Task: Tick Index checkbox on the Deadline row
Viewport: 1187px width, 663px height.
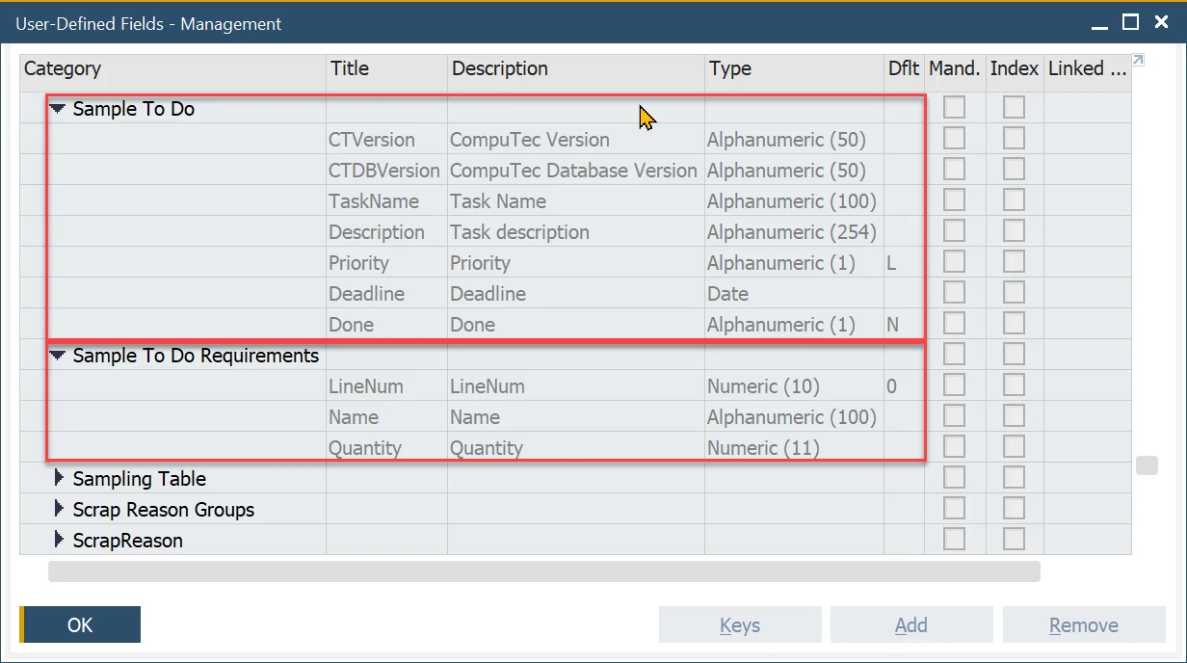Action: click(1014, 294)
